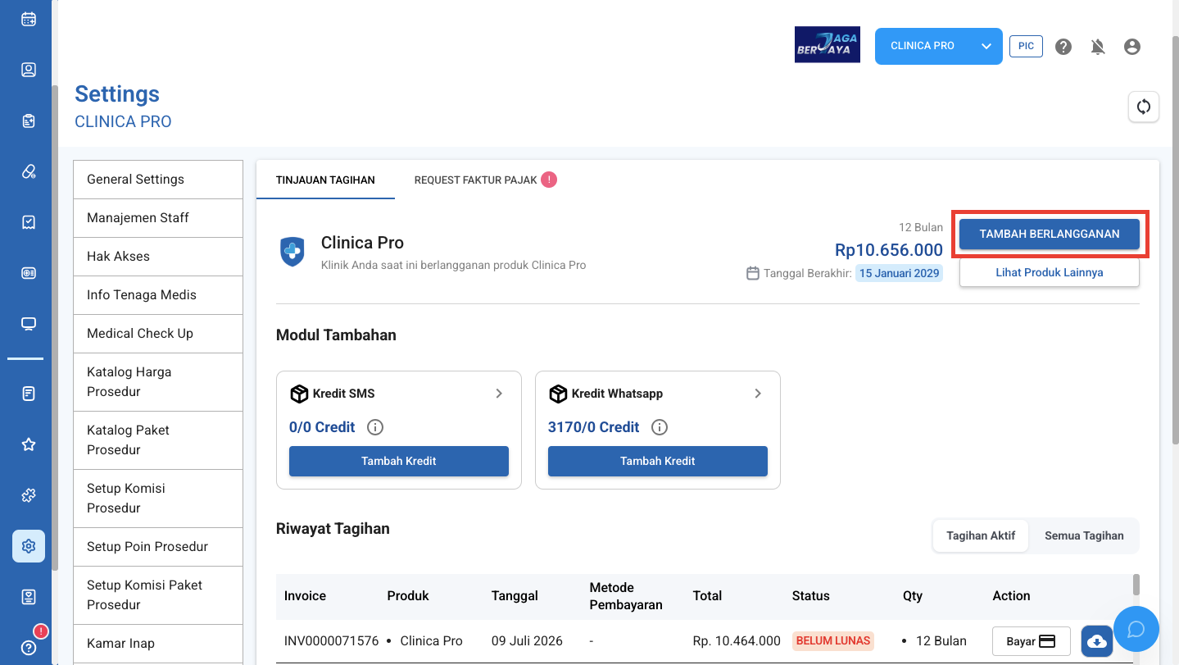The height and width of the screenshot is (665, 1179).
Task: Open the help icon with red badge
Action: [29, 648]
